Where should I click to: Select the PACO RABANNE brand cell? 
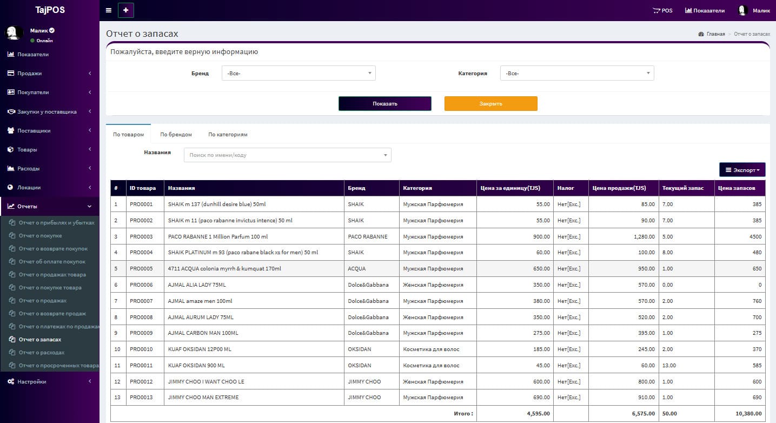[x=372, y=236]
